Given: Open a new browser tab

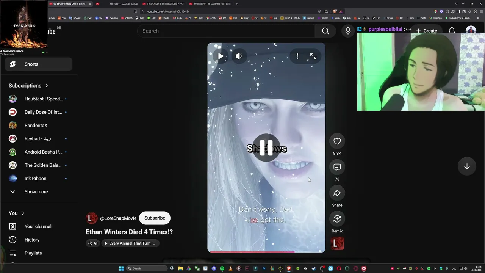Looking at the screenshot, I should [x=237, y=4].
